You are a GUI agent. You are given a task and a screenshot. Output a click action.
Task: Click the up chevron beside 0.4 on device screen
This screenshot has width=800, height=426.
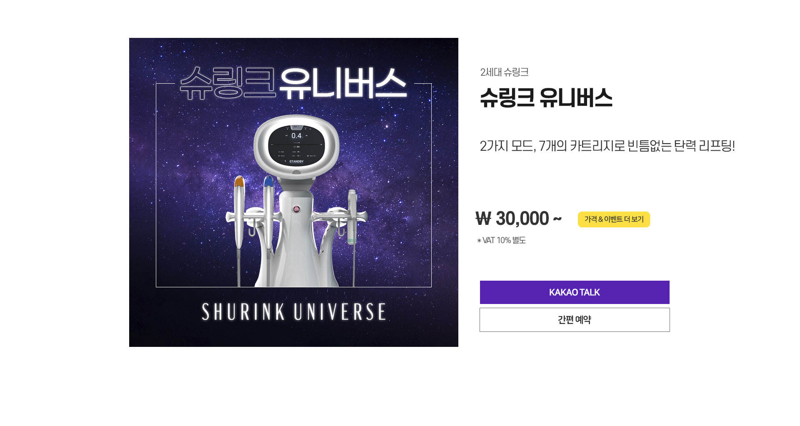(307, 135)
